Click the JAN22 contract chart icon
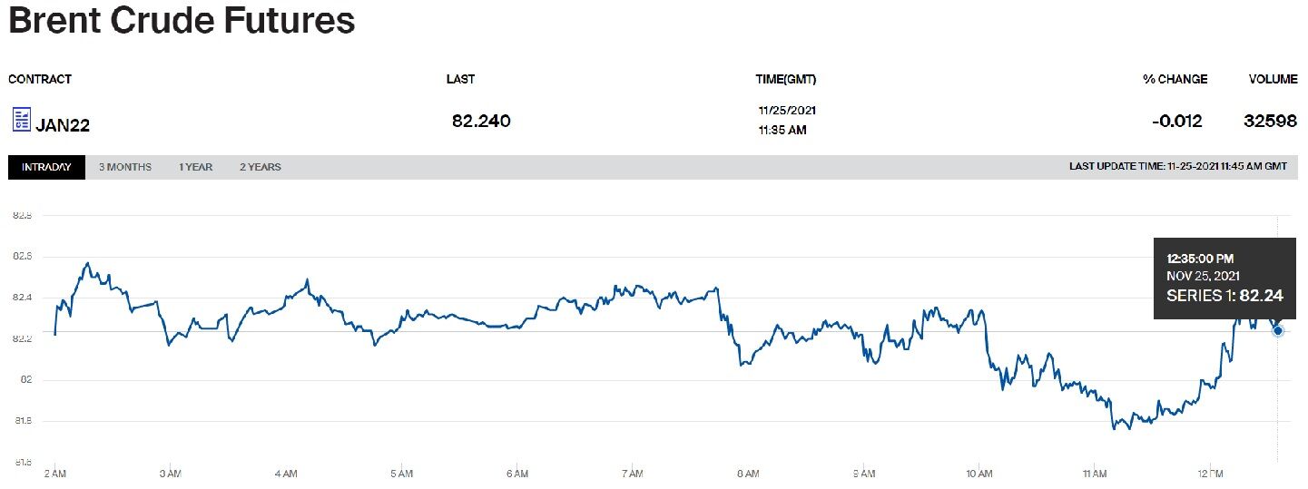Screen dimensions: 1308x489 coord(21,121)
